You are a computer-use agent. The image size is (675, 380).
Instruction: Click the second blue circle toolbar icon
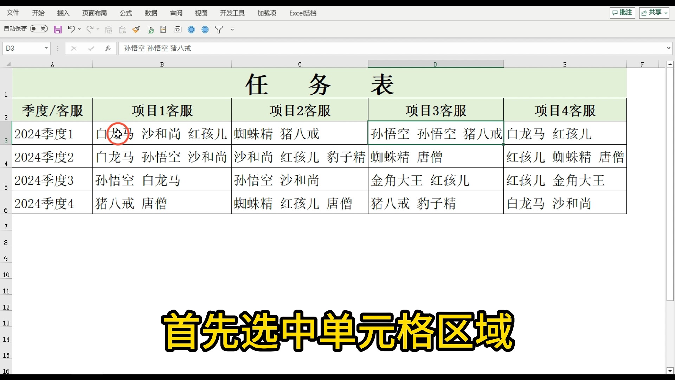tap(205, 30)
